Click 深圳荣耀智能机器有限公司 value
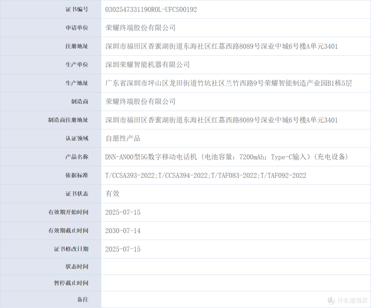This screenshot has width=371, height=308. coord(147,65)
